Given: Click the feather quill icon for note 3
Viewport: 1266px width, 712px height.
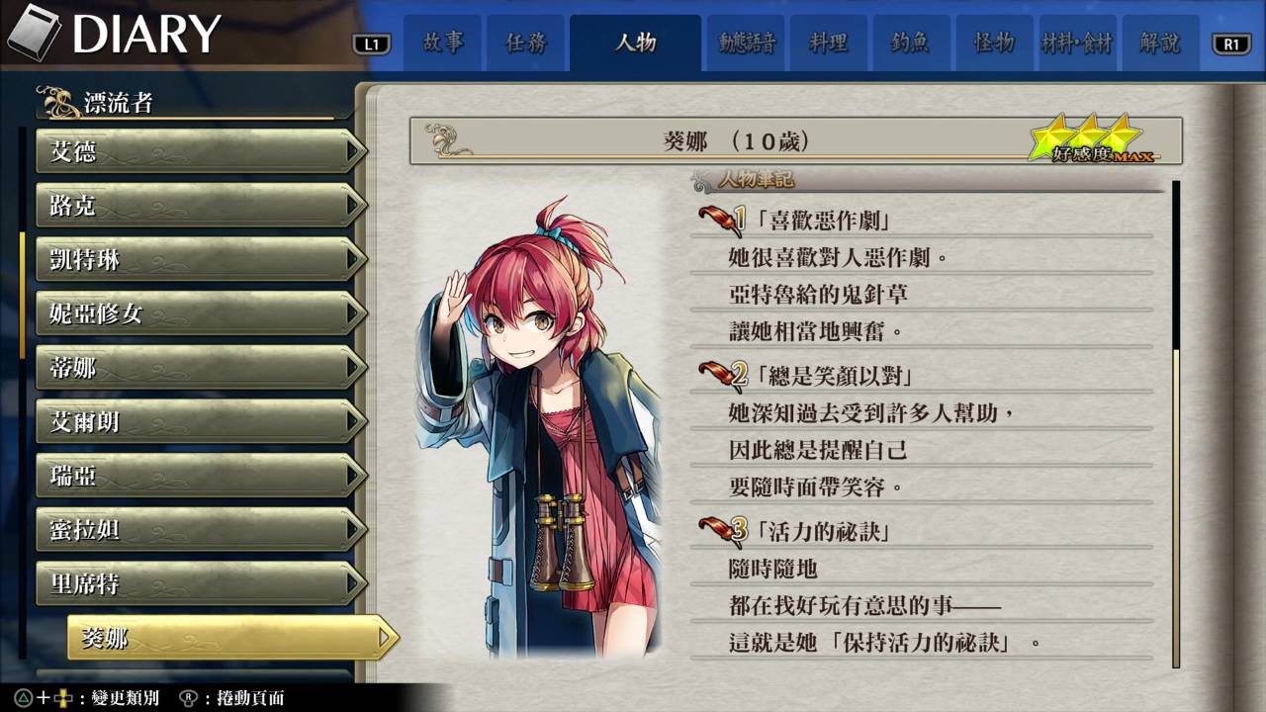Looking at the screenshot, I should pos(722,530).
